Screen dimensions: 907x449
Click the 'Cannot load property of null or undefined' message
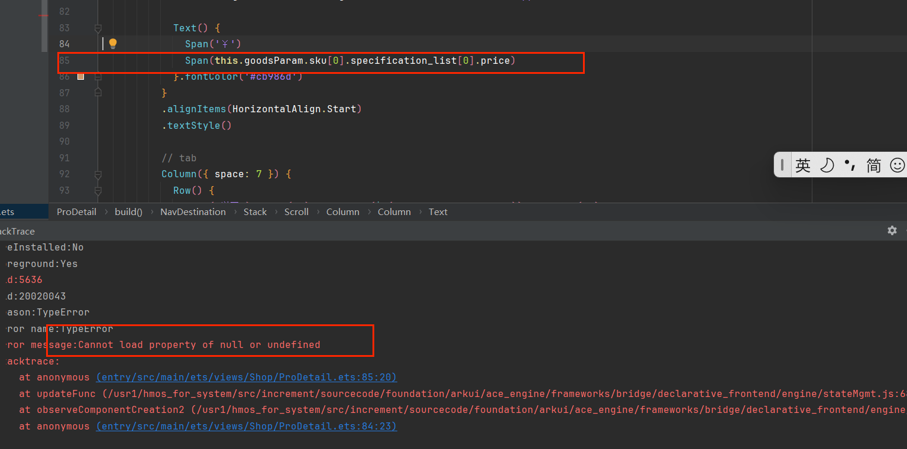199,344
